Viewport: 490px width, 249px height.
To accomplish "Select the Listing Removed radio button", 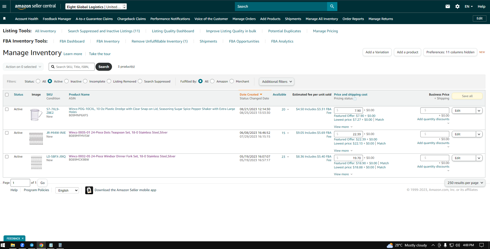I will [x=109, y=81].
